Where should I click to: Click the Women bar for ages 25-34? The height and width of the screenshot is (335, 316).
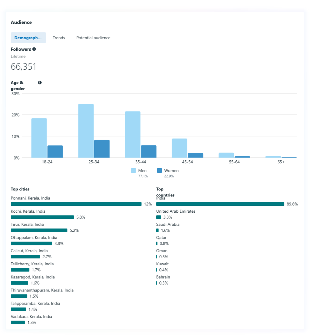102,149
